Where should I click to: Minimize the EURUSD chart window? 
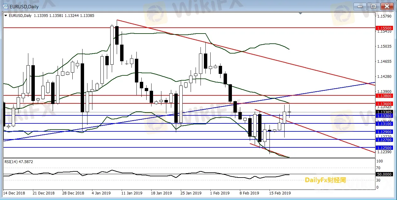(360, 6)
